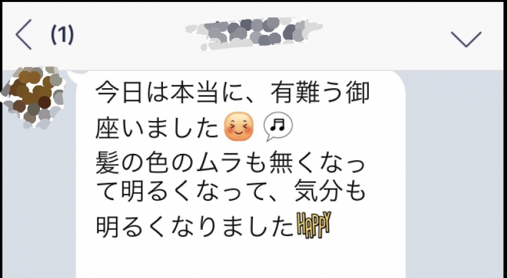Image resolution: width=507 pixels, height=278 pixels.
Task: Tap the blushing smiley emoji
Action: [x=239, y=127]
